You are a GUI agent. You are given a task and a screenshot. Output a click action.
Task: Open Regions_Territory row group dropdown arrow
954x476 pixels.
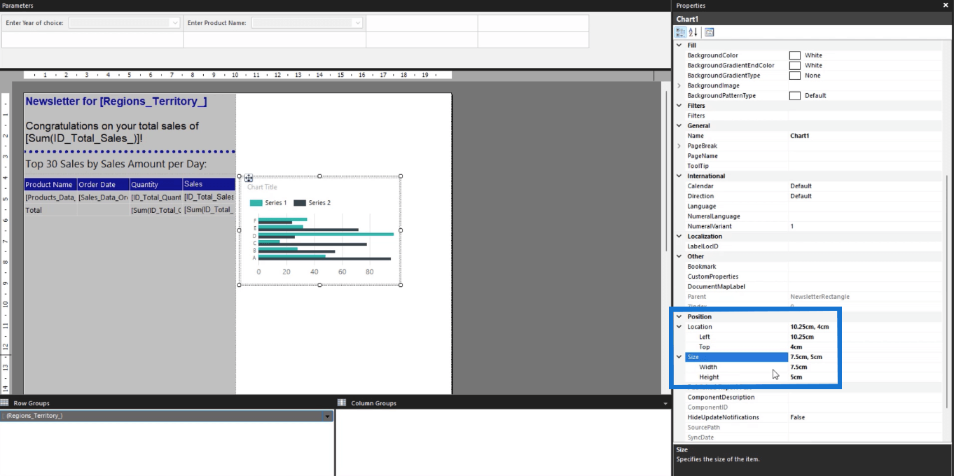click(x=327, y=416)
